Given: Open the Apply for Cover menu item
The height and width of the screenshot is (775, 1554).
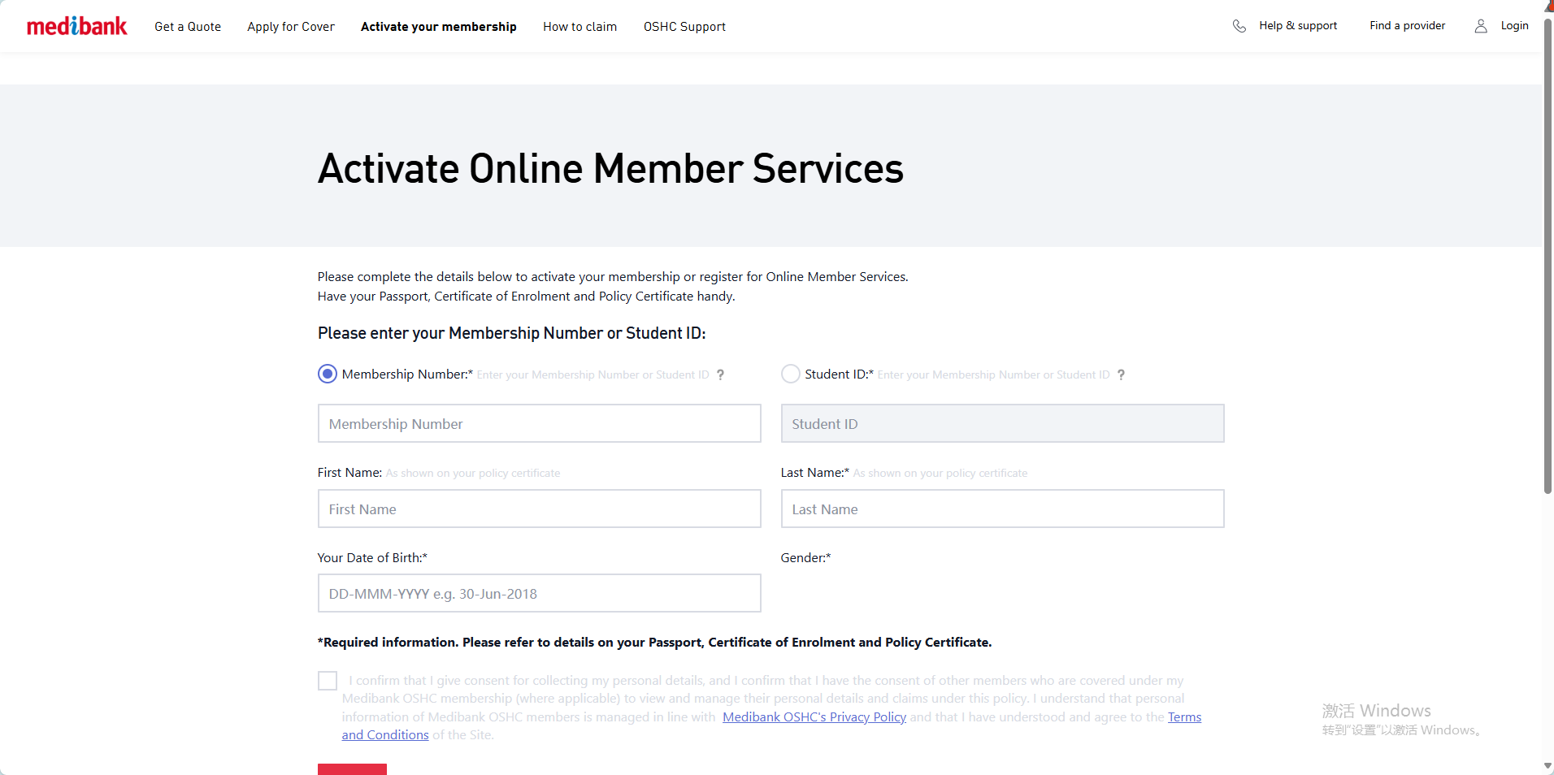Looking at the screenshot, I should (x=291, y=27).
